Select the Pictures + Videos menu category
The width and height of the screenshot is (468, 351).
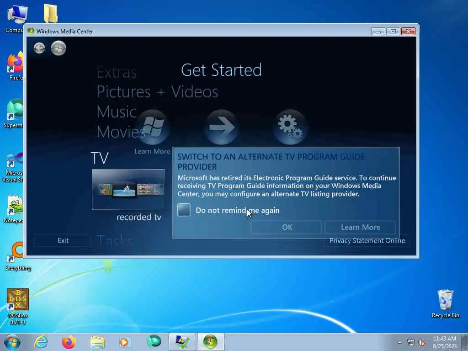tap(157, 91)
